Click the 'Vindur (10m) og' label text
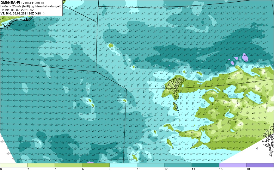Screen dimensions: 274x171 pyautogui.click(x=33, y=3)
